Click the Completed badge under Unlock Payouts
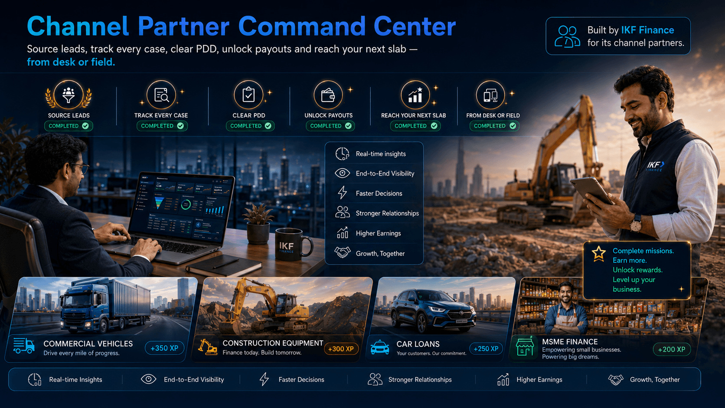 click(330, 126)
